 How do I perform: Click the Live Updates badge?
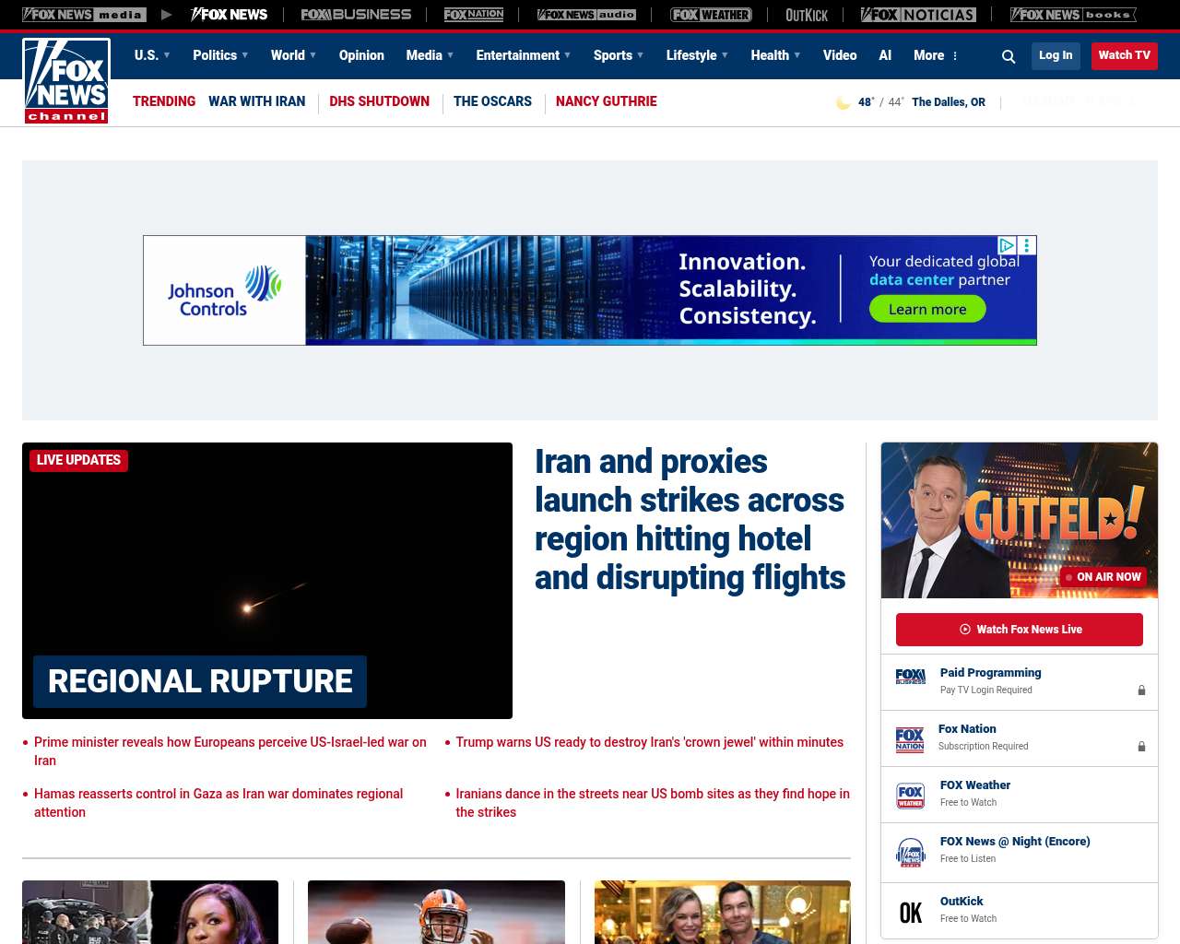[x=78, y=460]
